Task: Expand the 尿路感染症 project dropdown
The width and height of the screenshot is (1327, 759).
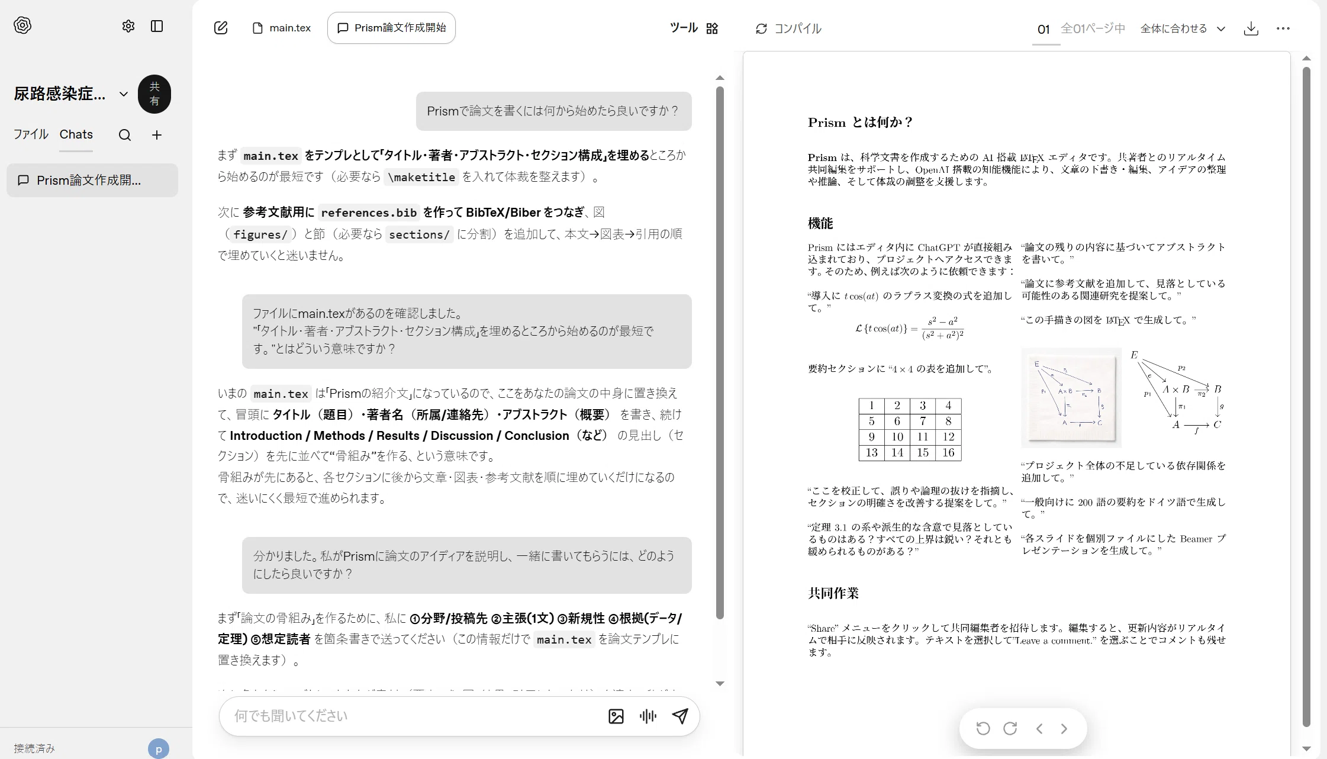Action: 124,94
